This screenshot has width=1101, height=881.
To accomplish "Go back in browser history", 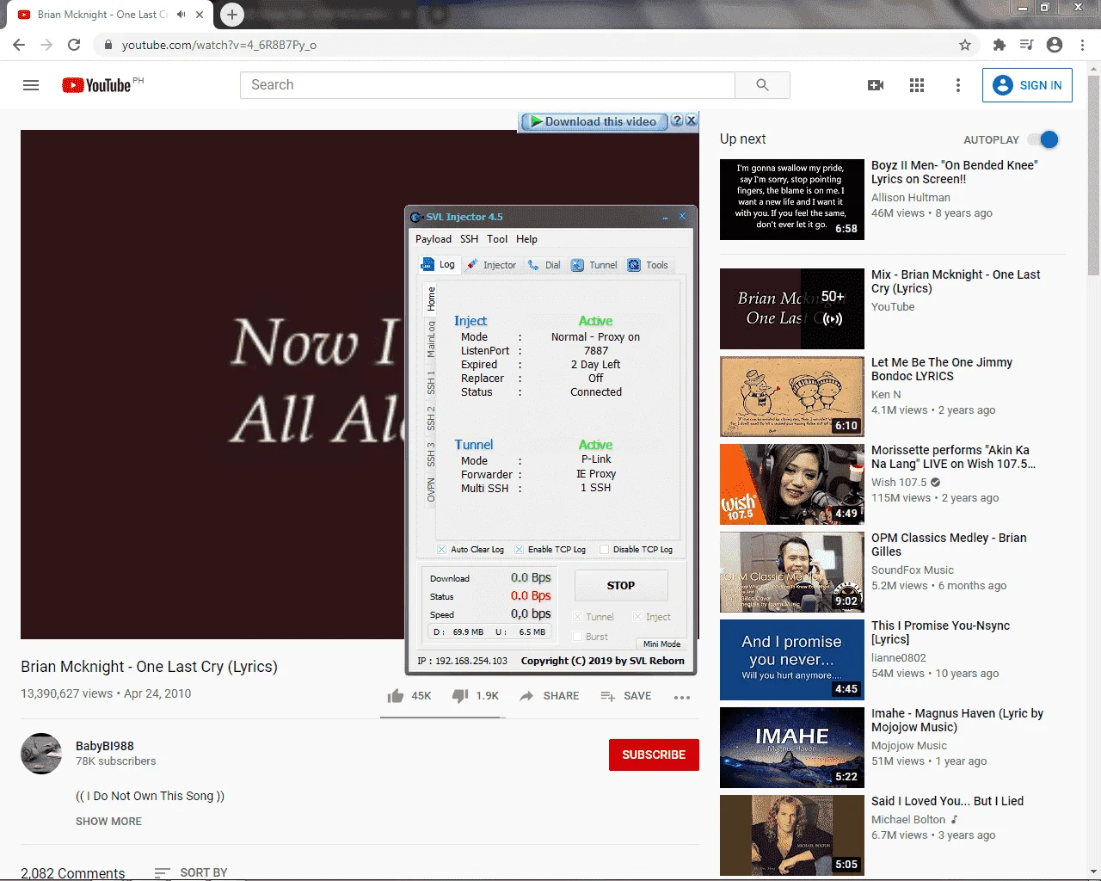I will 19,45.
